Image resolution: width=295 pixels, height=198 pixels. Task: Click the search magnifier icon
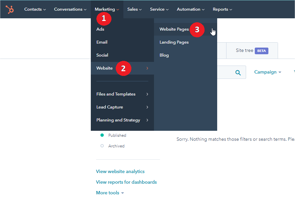238,73
